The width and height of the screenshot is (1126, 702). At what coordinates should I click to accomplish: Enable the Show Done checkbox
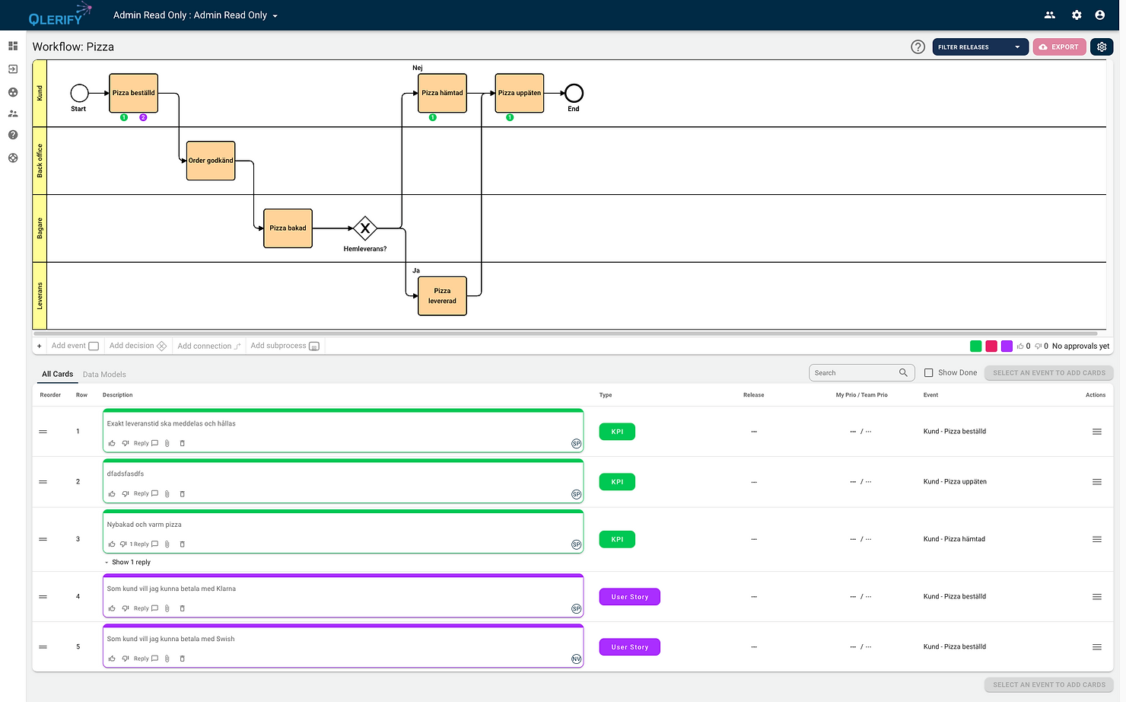click(929, 372)
